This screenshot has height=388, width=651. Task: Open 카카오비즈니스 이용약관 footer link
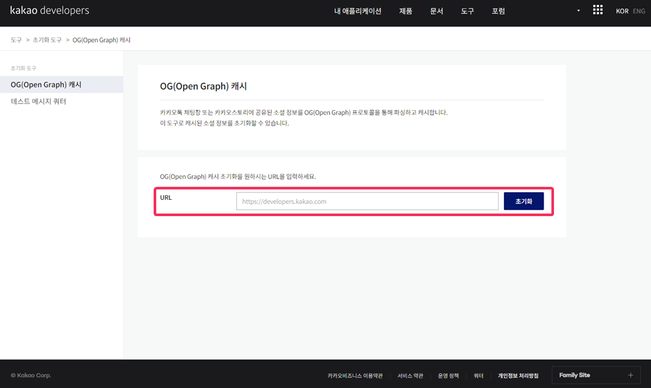coord(355,376)
